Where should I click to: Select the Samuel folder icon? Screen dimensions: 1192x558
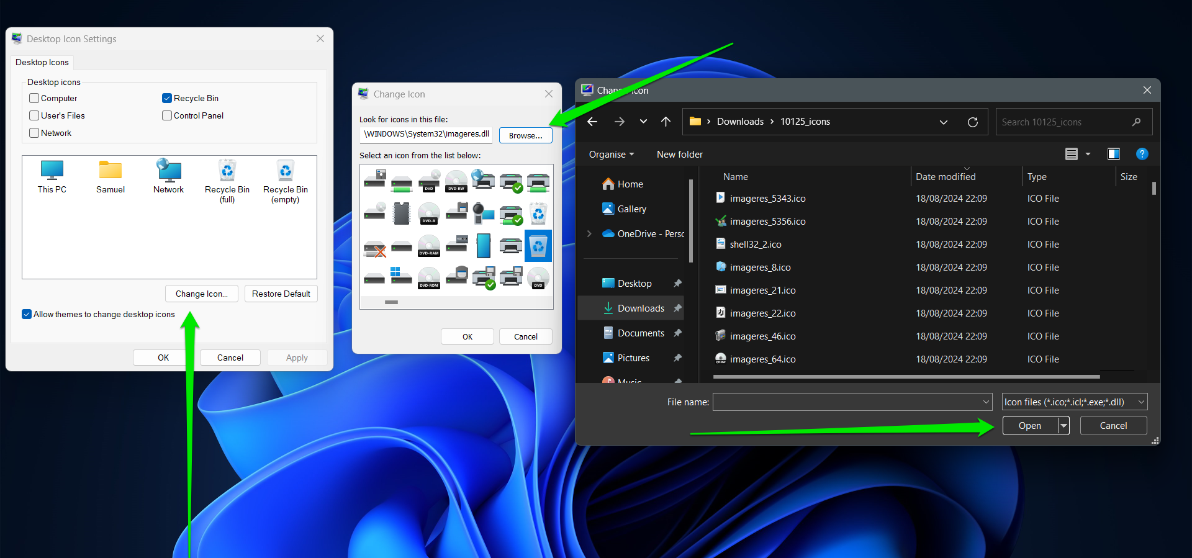[111, 178]
